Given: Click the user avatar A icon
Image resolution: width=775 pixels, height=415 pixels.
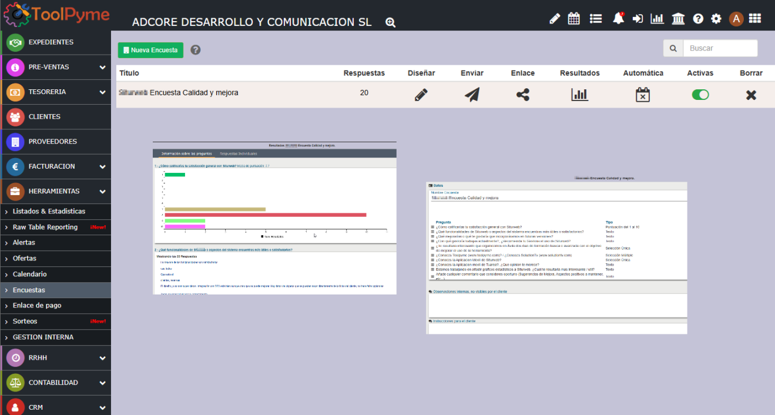Looking at the screenshot, I should [736, 19].
